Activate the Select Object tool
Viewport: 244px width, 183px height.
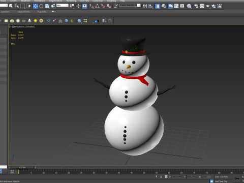[x=11, y=6]
